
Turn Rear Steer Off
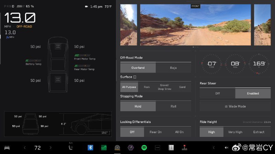pos(218,93)
